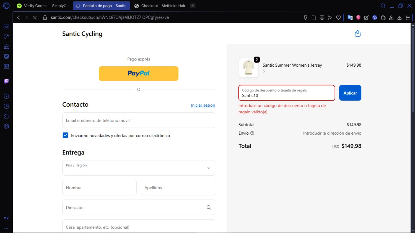The width and height of the screenshot is (415, 233).
Task: Click the Apellidos input field
Action: click(x=178, y=188)
